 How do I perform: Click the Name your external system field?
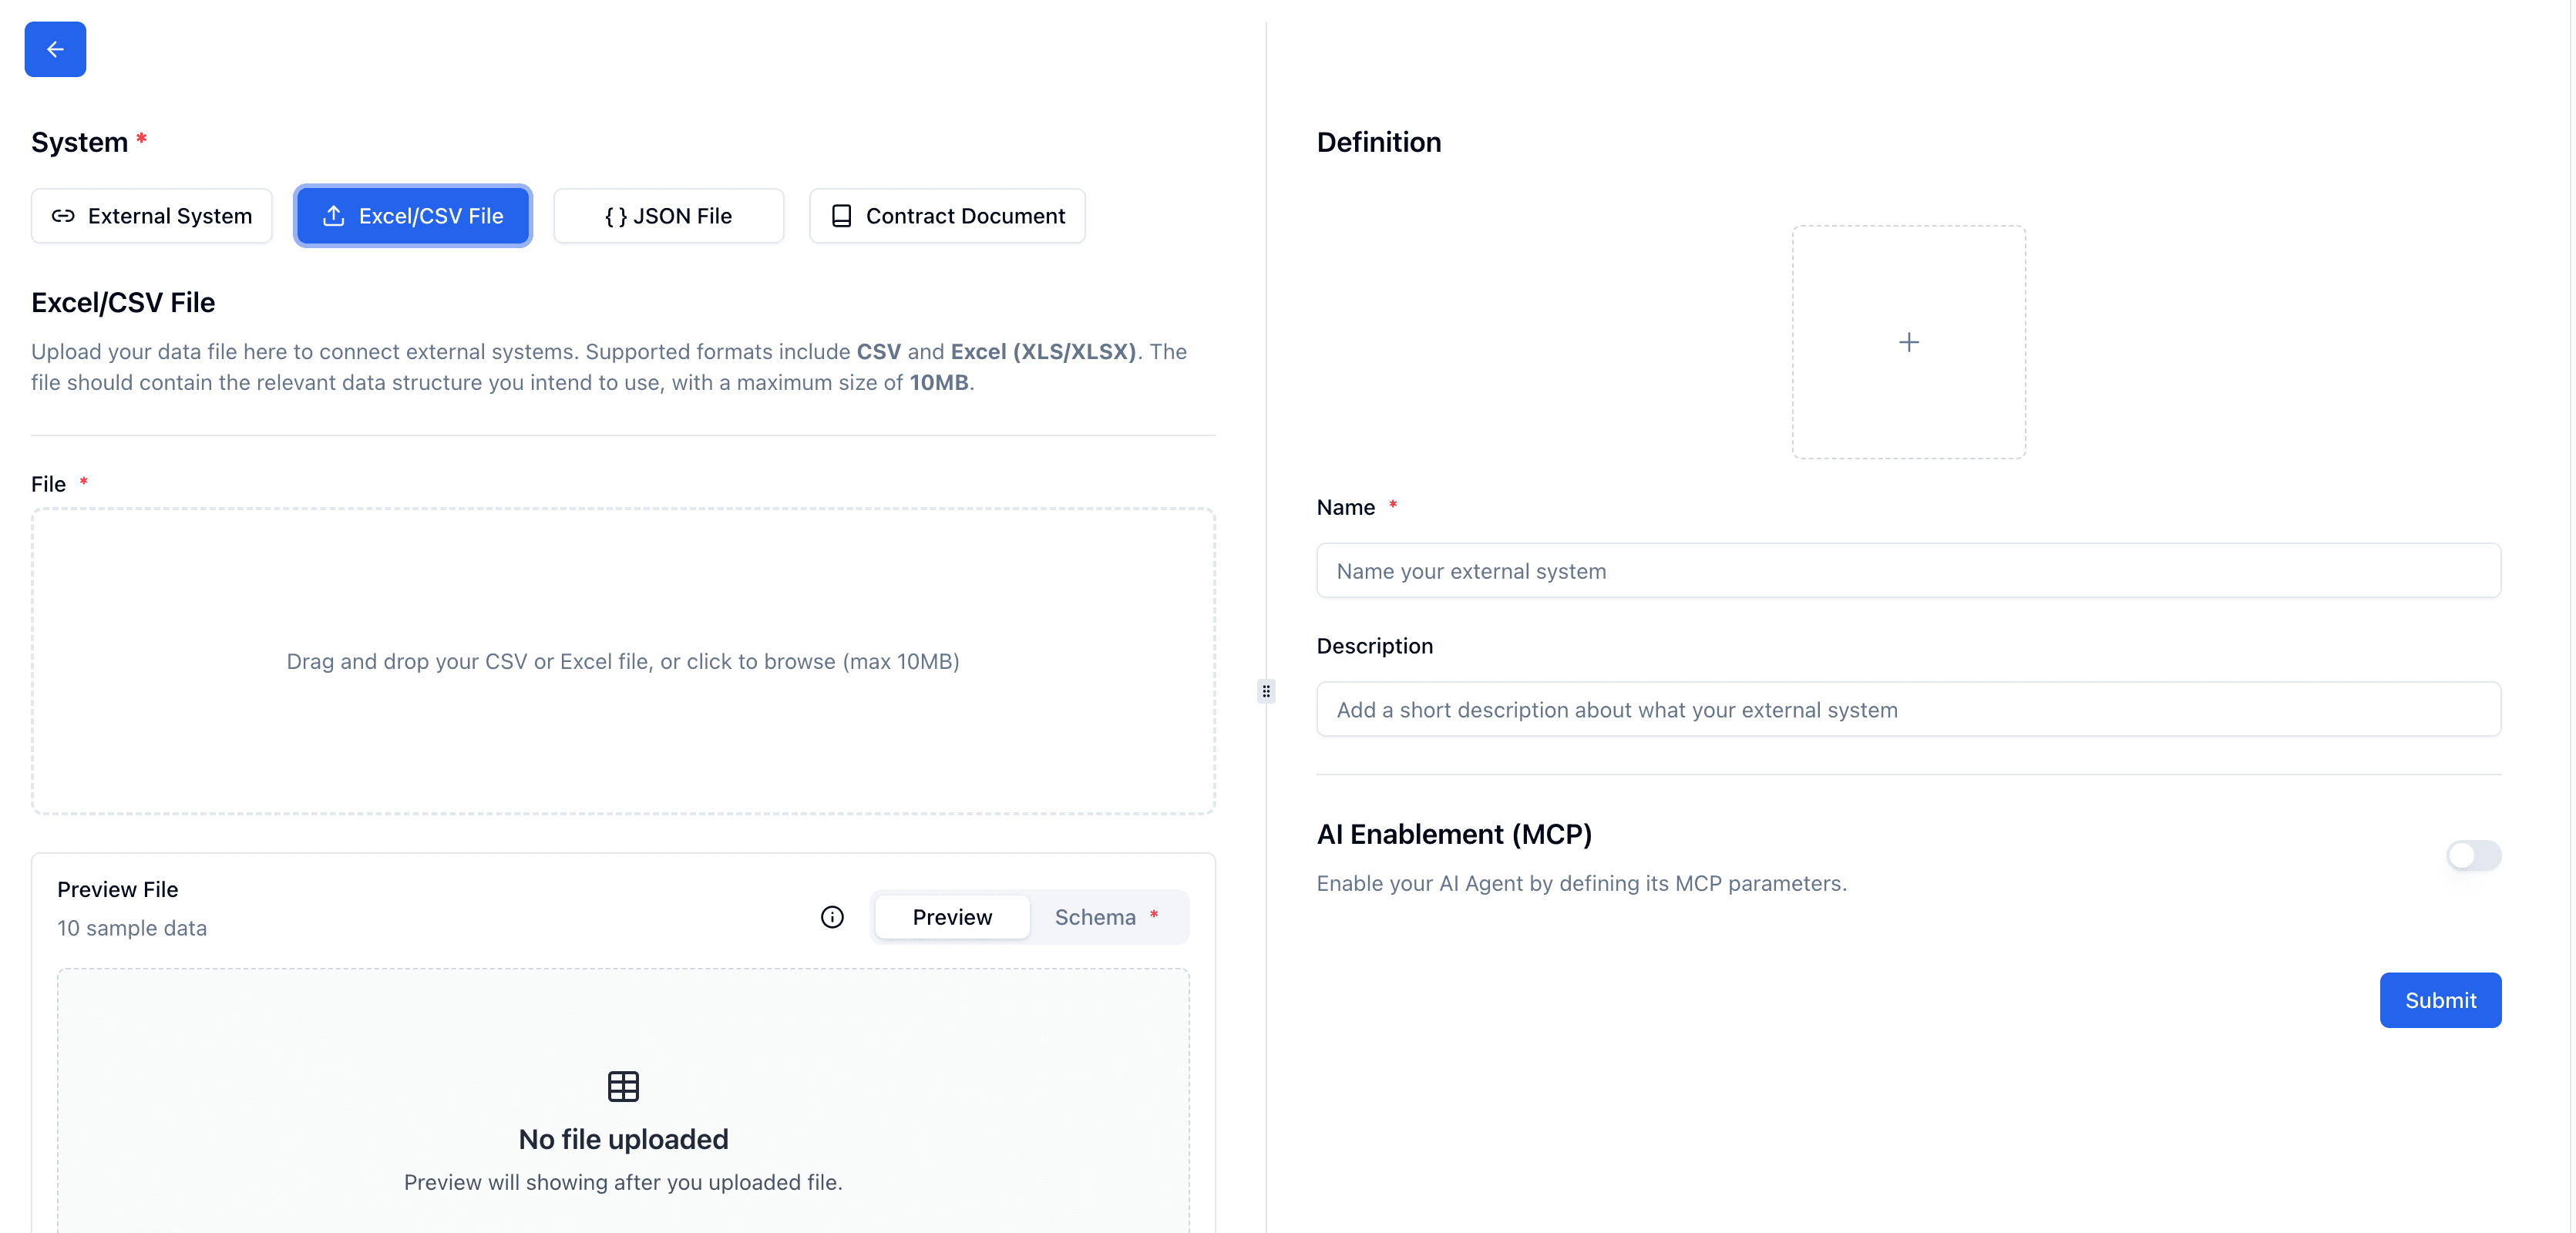[1908, 571]
